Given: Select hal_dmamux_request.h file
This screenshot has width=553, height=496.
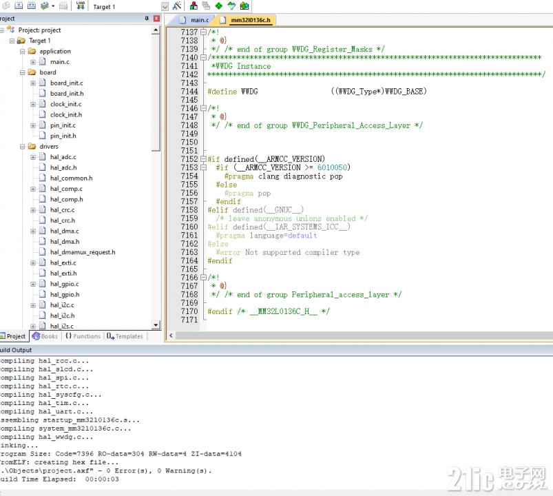Looking at the screenshot, I should point(83,252).
